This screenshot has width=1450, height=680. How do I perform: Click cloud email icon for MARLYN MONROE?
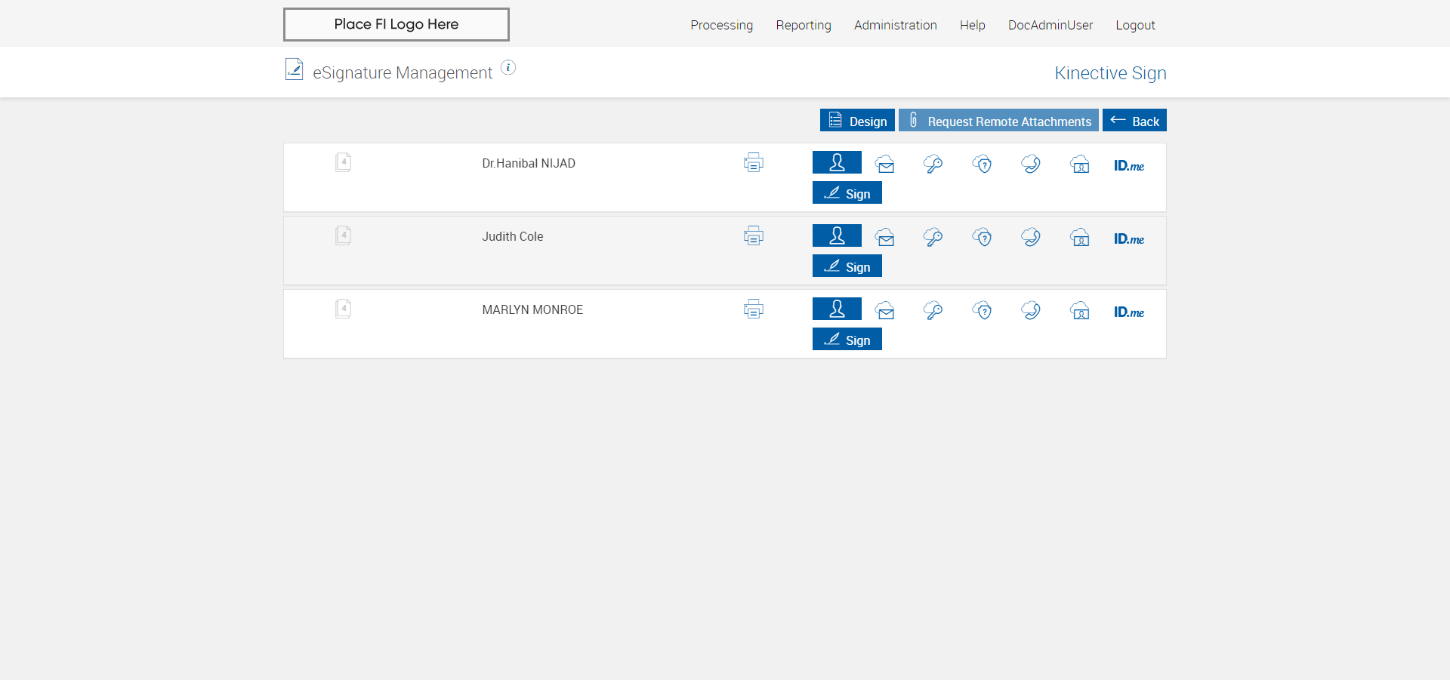[x=885, y=310]
